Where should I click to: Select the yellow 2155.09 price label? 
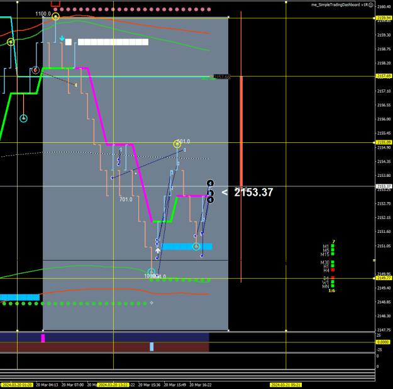384,142
